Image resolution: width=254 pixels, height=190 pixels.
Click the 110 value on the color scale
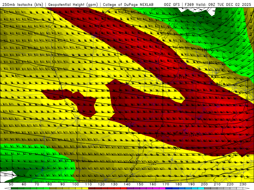pyautogui.click(x=89, y=184)
